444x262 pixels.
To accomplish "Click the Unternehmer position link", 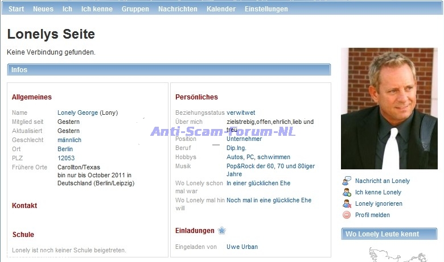I will [x=244, y=139].
